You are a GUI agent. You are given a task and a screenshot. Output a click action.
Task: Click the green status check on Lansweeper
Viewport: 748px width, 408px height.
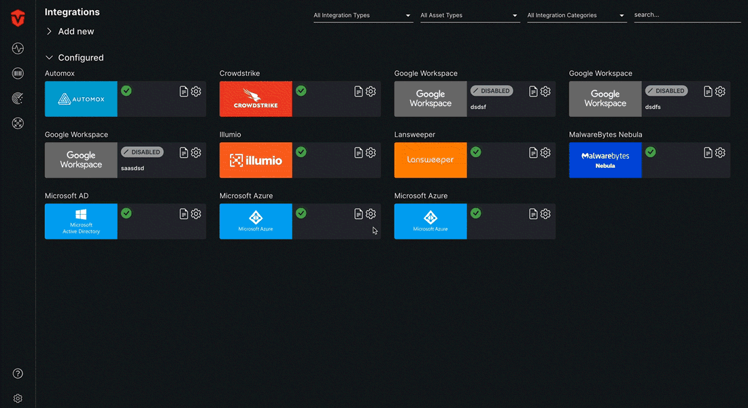475,152
